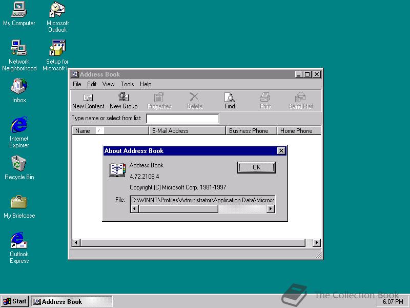This screenshot has height=308, width=410.
Task: Open the Tools menu
Action: [127, 84]
